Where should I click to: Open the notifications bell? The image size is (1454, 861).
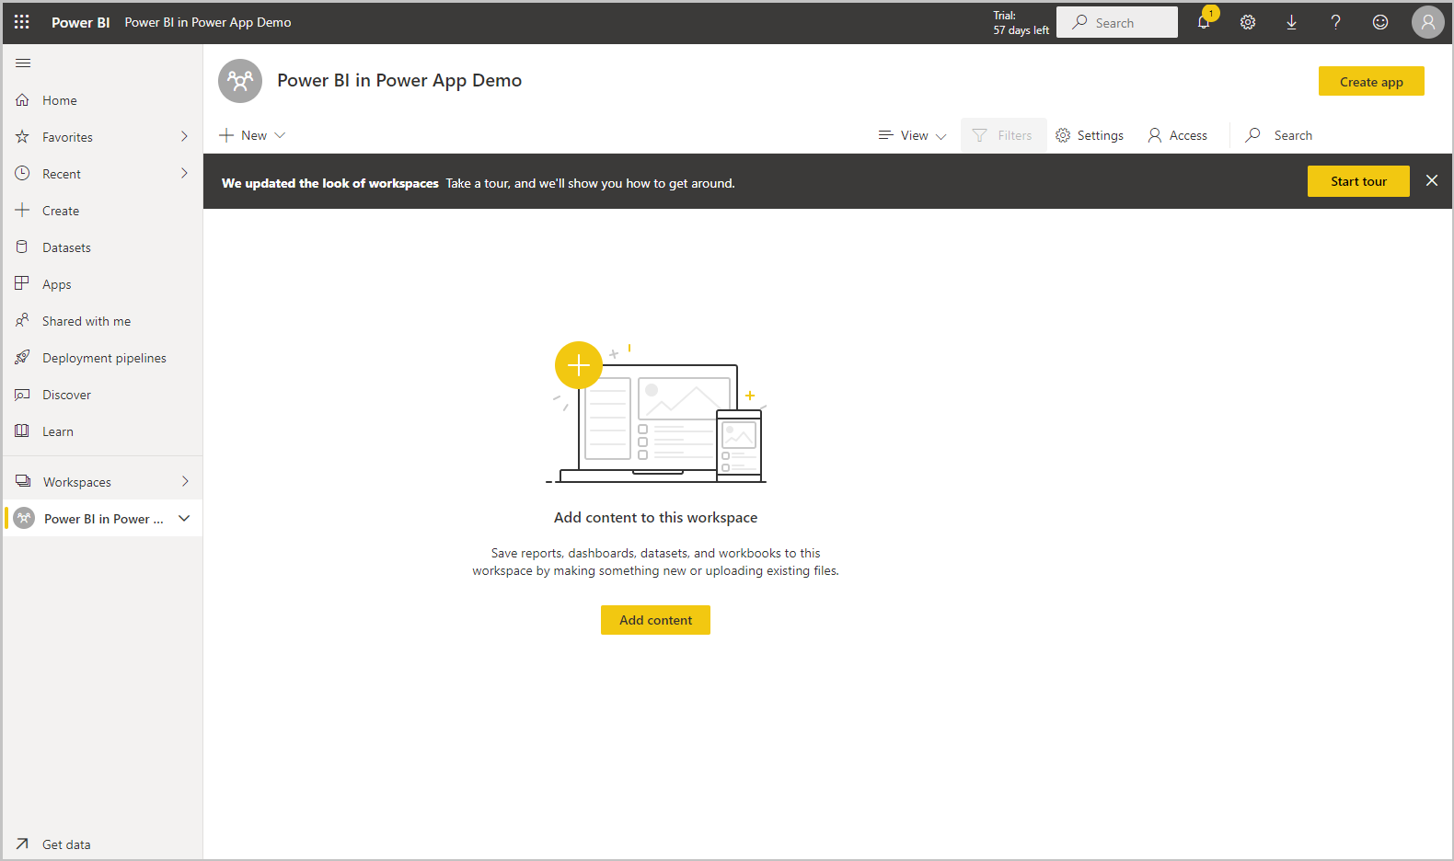point(1204,22)
